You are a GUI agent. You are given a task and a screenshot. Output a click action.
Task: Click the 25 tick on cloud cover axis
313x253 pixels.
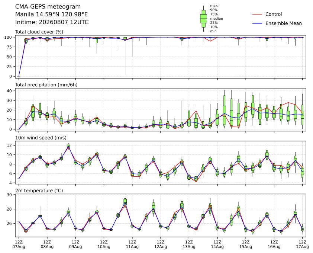pyautogui.click(x=10, y=67)
